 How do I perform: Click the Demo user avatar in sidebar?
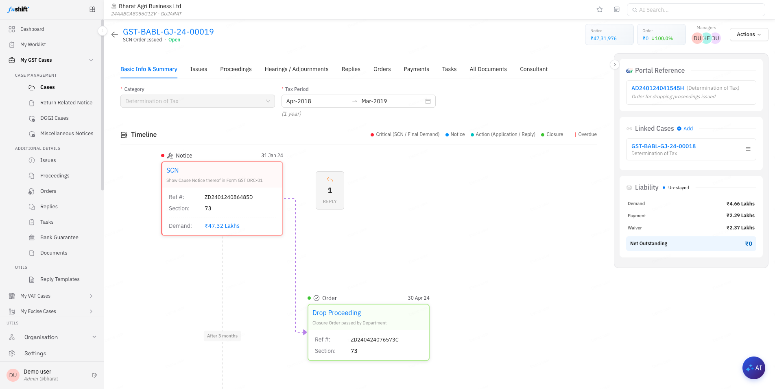[13, 375]
